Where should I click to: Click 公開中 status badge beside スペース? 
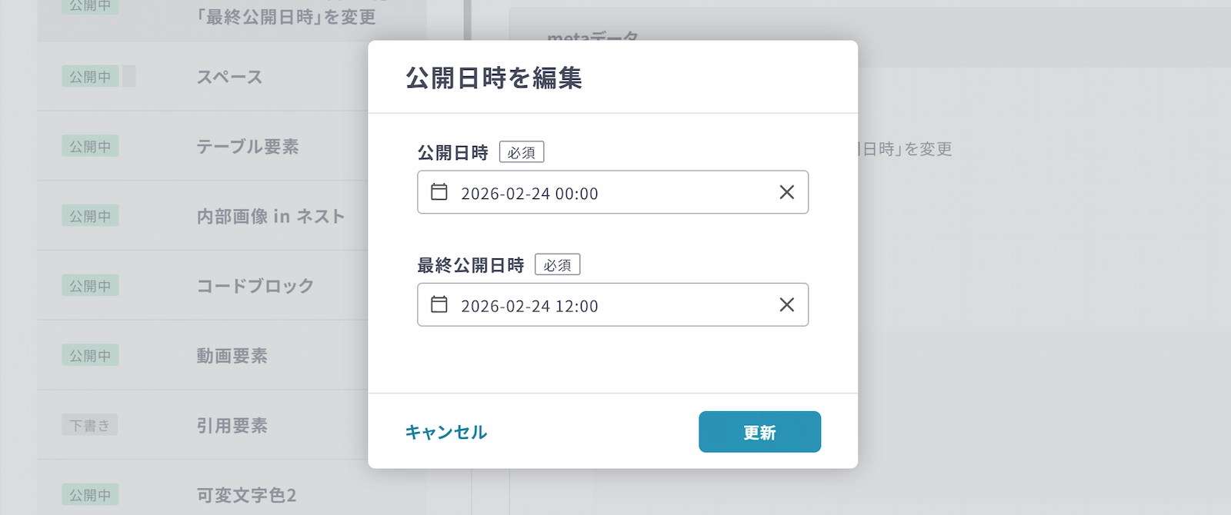coord(90,77)
